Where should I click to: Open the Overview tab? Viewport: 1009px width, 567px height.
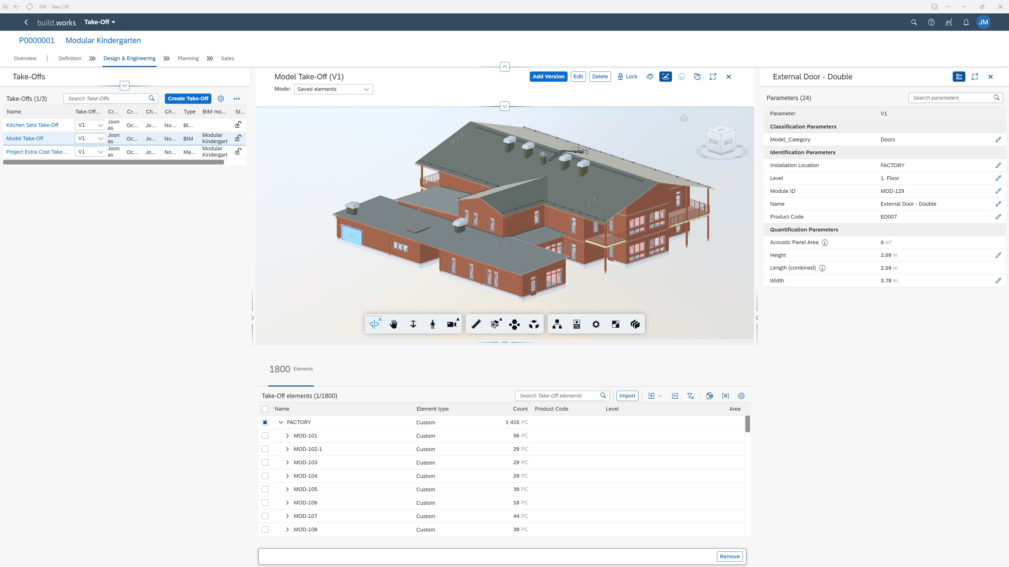point(25,58)
